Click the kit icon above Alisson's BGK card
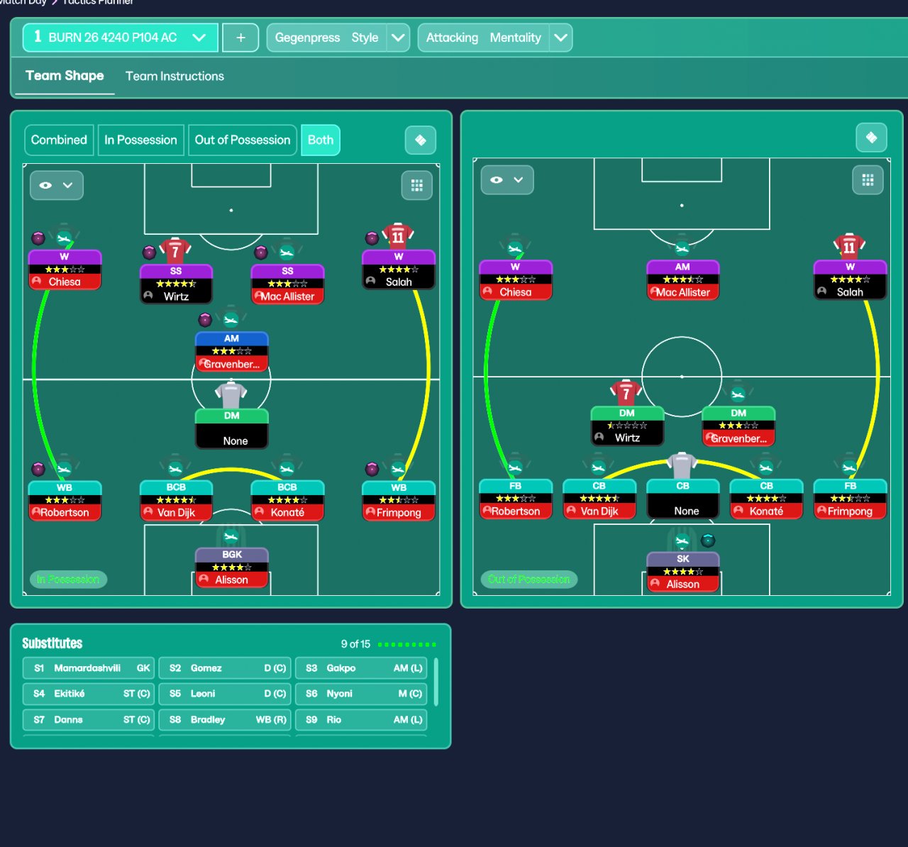This screenshot has width=908, height=847. (231, 536)
